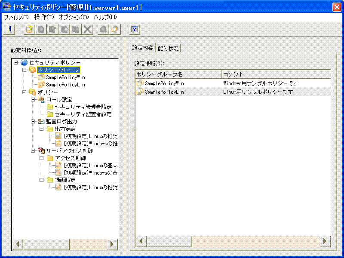Click the grayed-out delete X toolbar icon

click(87, 29)
